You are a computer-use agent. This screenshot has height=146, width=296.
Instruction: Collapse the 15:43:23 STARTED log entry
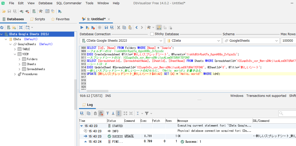click(x=81, y=126)
